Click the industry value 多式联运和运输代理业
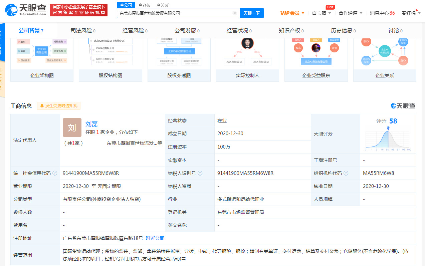The height and width of the screenshot is (266, 425). 241,199
